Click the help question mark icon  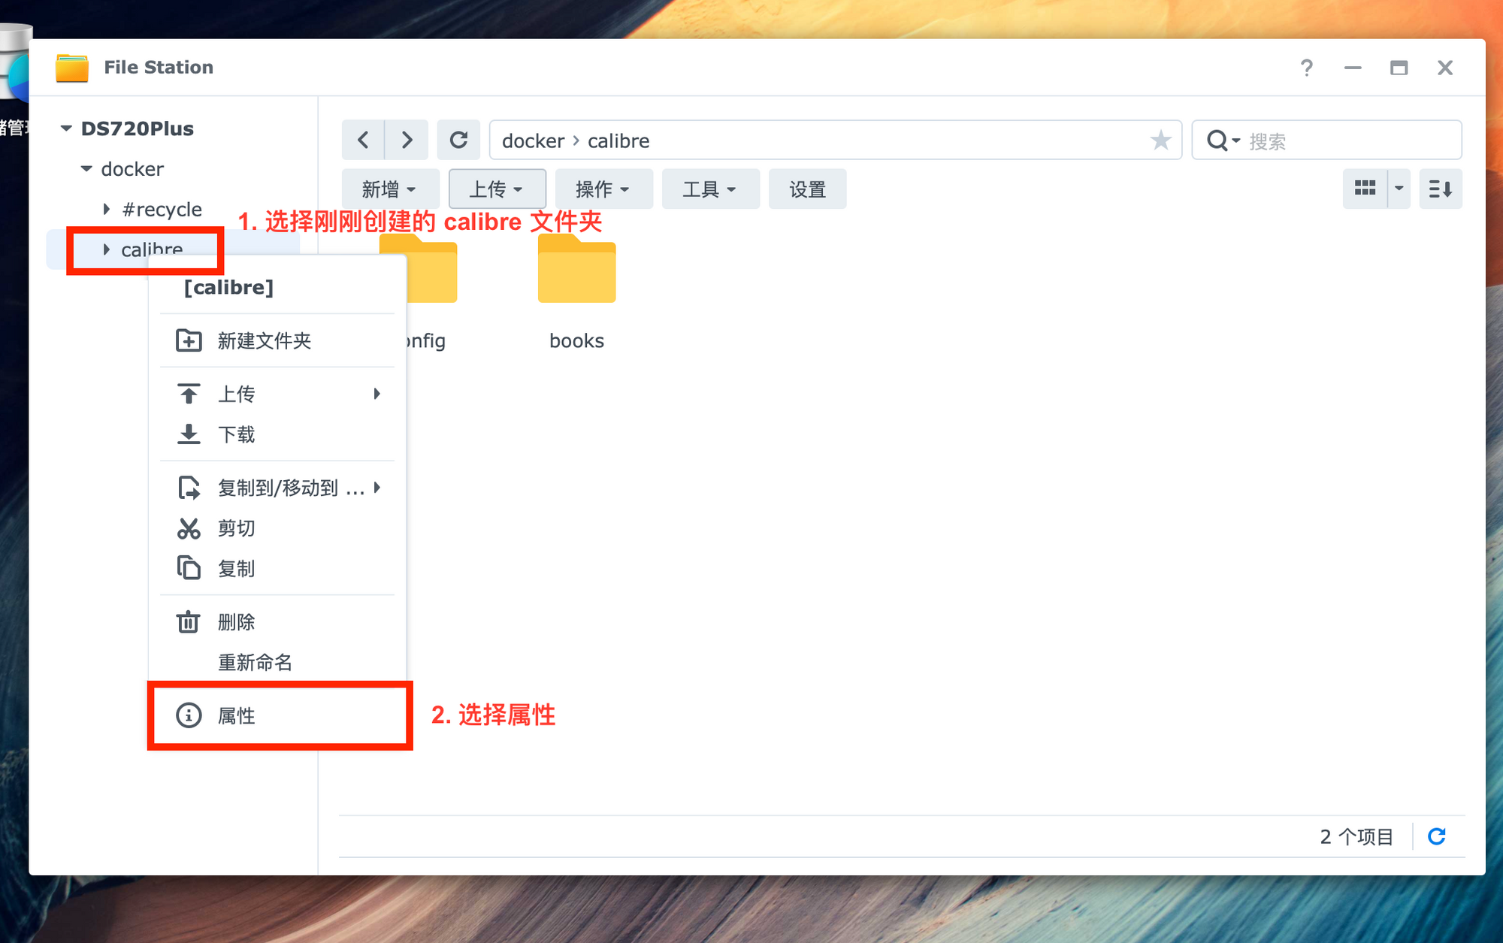tap(1307, 68)
